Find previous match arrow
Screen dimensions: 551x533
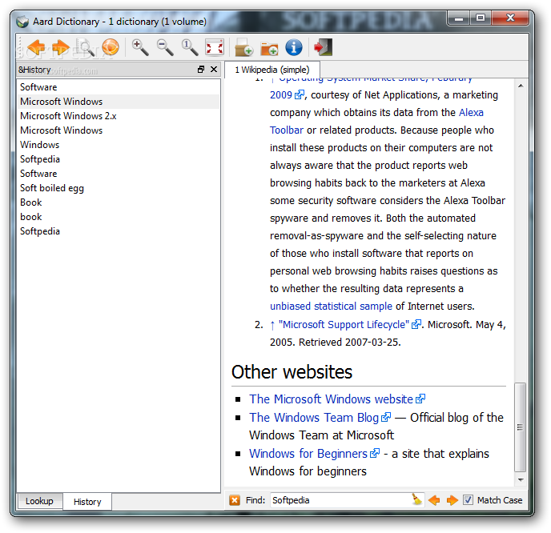[434, 500]
